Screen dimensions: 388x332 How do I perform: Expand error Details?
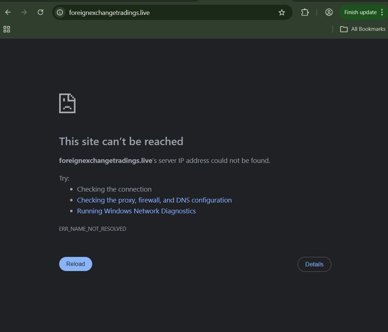(314, 265)
